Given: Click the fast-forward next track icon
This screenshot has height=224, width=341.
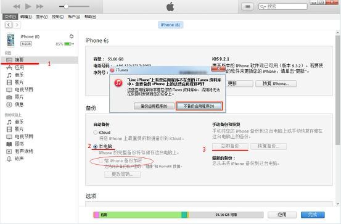Looking at the screenshot, I should pos(39,7).
